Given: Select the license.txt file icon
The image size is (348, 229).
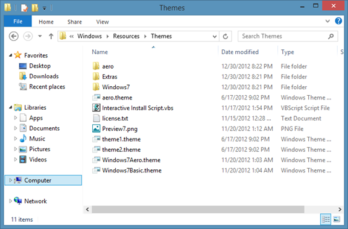Looking at the screenshot, I should click(x=96, y=118).
